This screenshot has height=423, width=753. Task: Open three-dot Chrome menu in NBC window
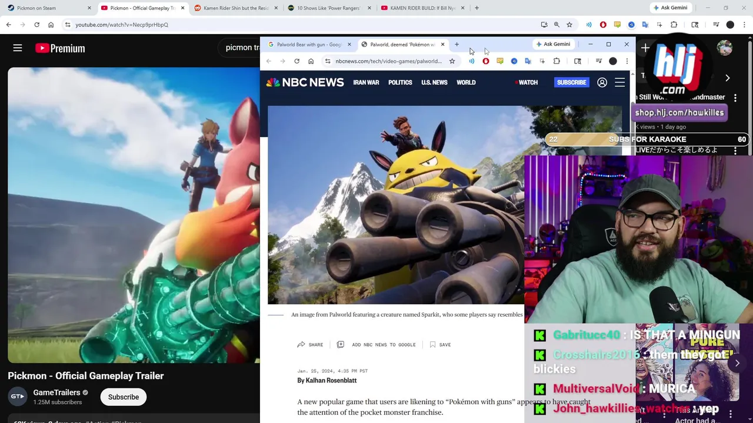627,61
